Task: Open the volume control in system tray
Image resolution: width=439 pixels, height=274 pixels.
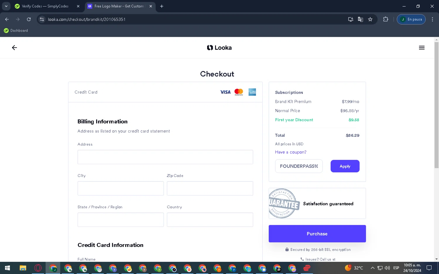Action: coord(387,268)
